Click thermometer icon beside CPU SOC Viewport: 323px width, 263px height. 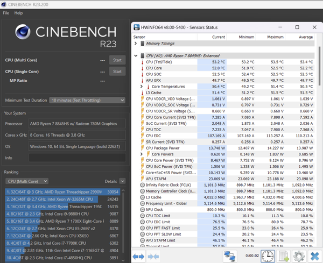coord(142,74)
